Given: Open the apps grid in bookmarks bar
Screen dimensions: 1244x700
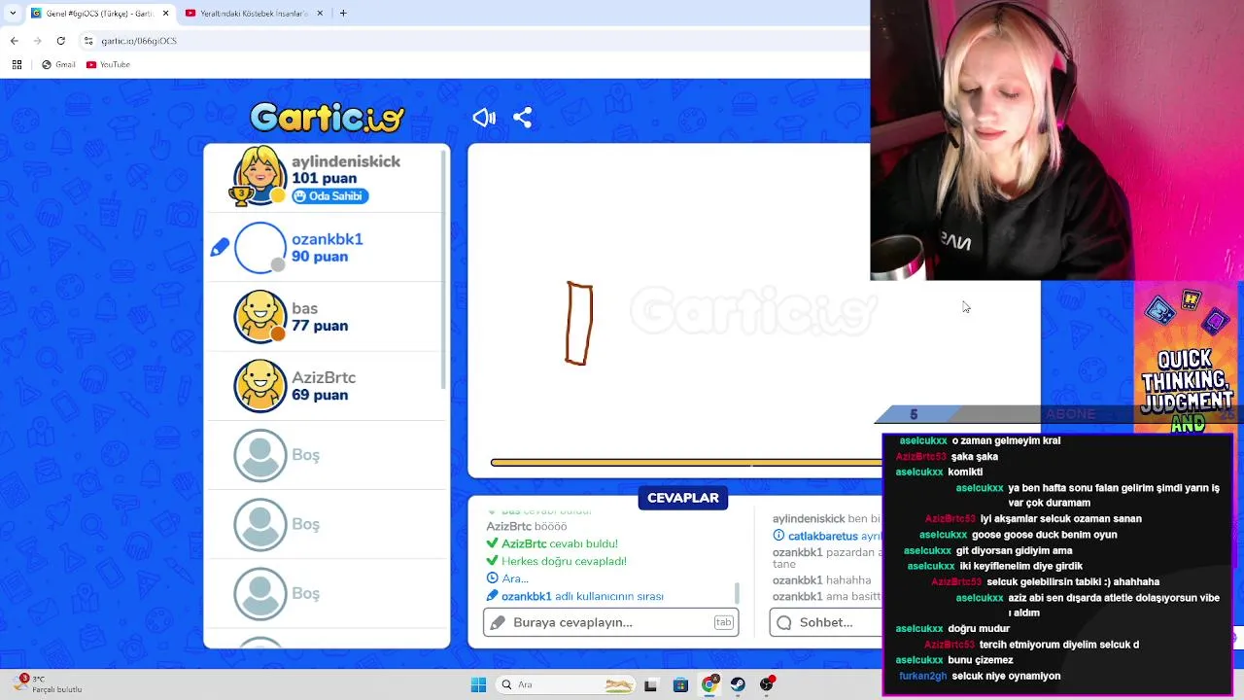Looking at the screenshot, I should point(17,64).
